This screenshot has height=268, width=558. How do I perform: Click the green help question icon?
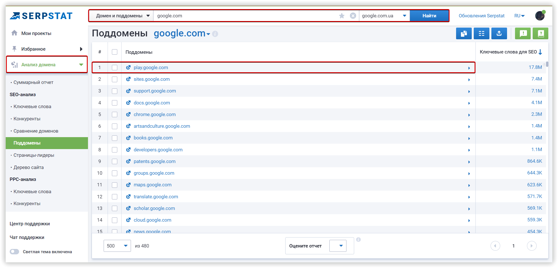point(540,34)
